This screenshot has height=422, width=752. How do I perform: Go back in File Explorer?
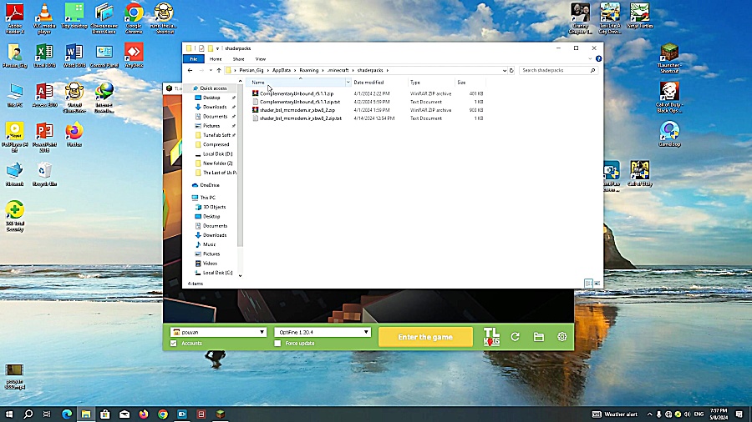190,70
